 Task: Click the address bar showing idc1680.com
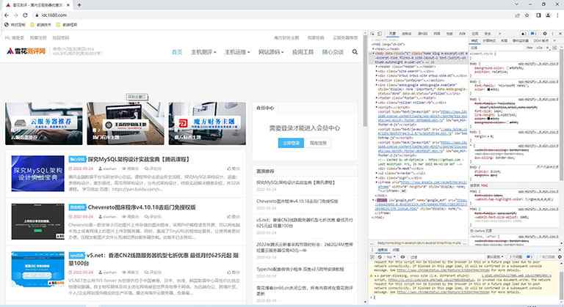273,15
